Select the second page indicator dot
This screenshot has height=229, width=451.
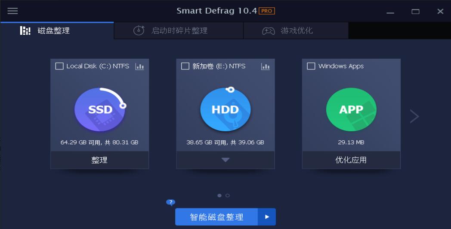228,196
